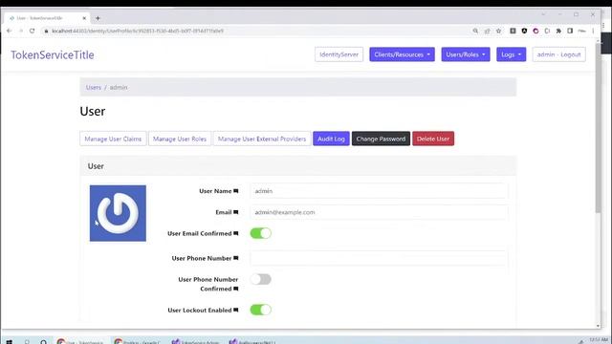The image size is (612, 344).
Task: Toggle User Email Confirmed switch off
Action: [x=261, y=233]
